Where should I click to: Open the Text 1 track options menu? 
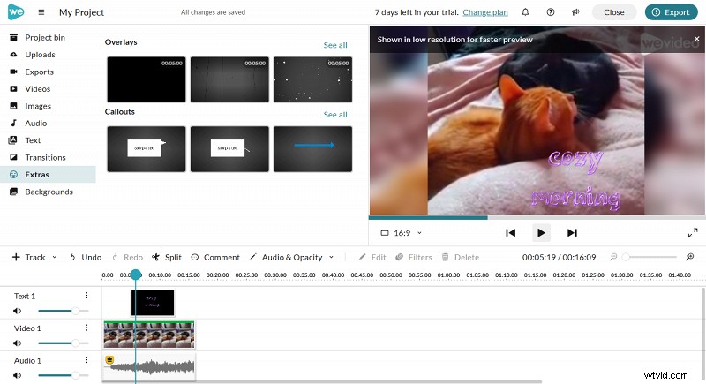click(86, 296)
